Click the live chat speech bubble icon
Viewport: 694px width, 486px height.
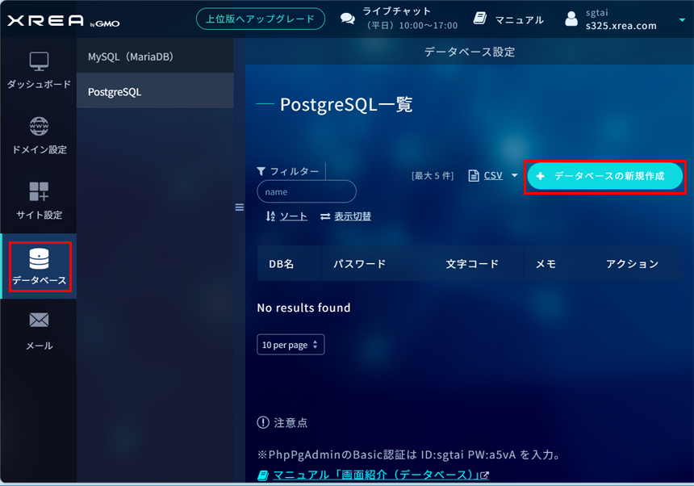click(x=348, y=19)
